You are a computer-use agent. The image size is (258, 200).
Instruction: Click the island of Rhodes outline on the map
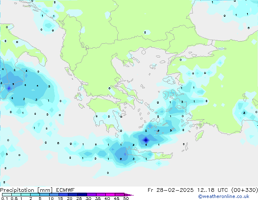[199, 136]
